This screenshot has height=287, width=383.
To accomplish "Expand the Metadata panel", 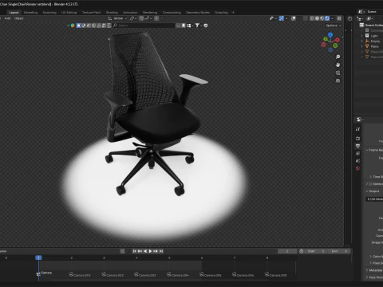I will pyautogui.click(x=367, y=270).
